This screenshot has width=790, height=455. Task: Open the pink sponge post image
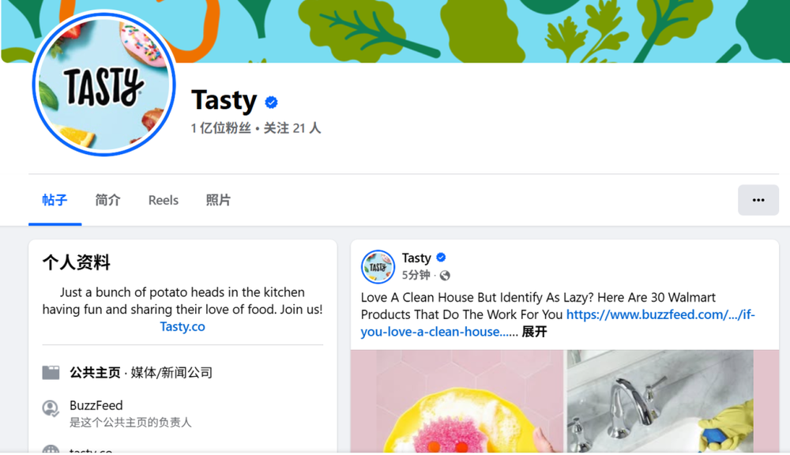(x=457, y=401)
